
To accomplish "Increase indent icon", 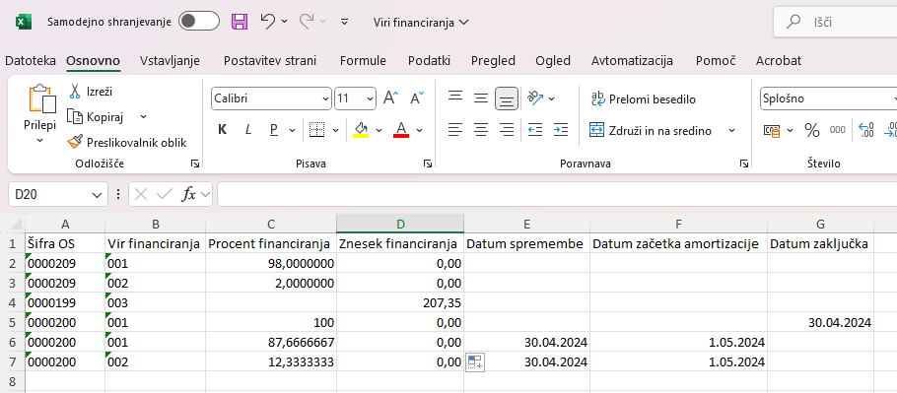I will 561,130.
